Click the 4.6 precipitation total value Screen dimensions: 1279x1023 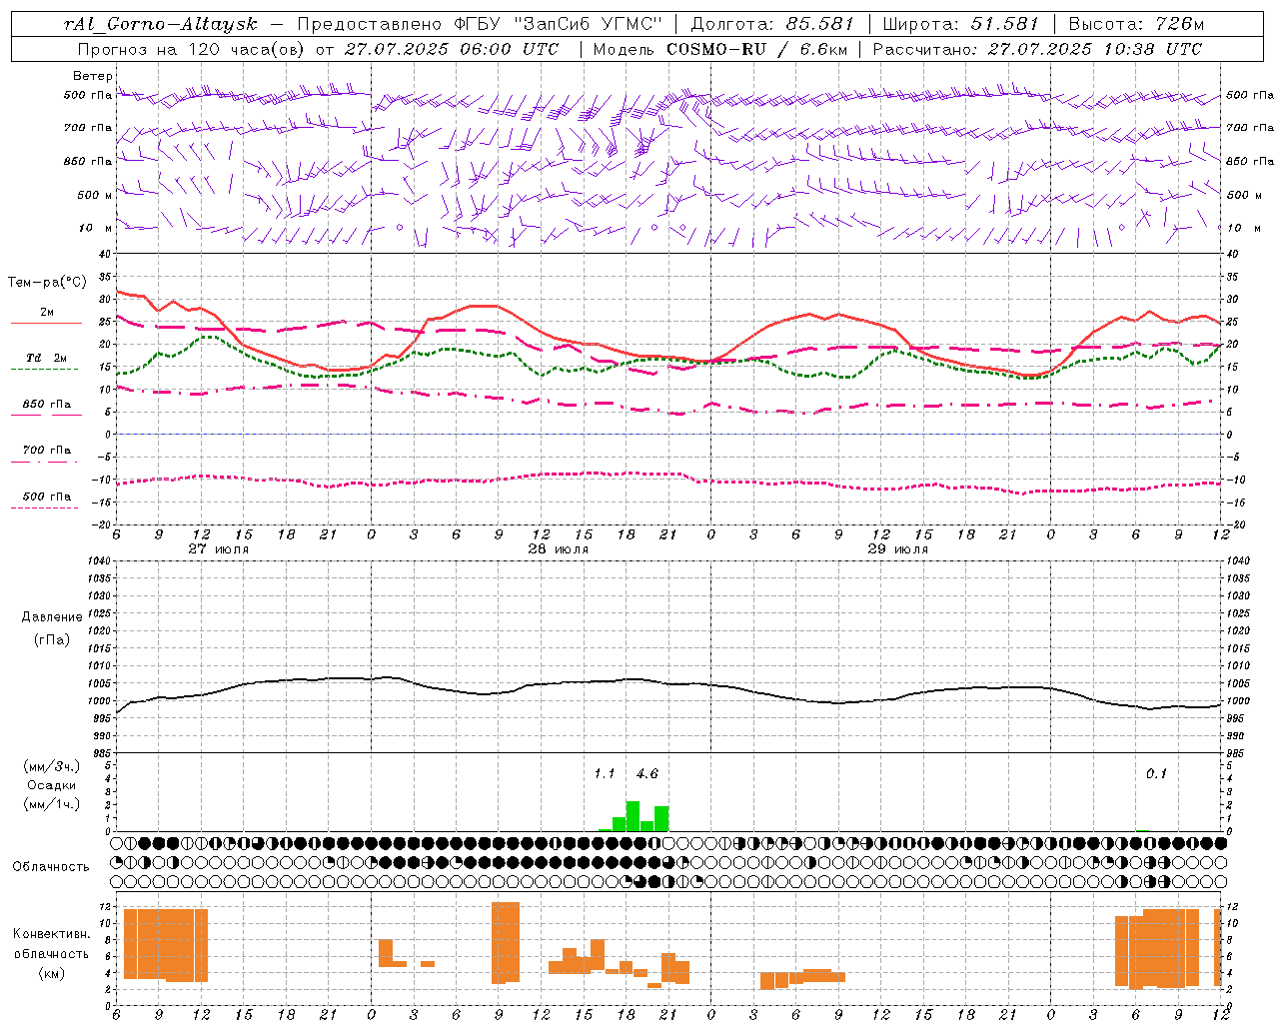click(647, 774)
